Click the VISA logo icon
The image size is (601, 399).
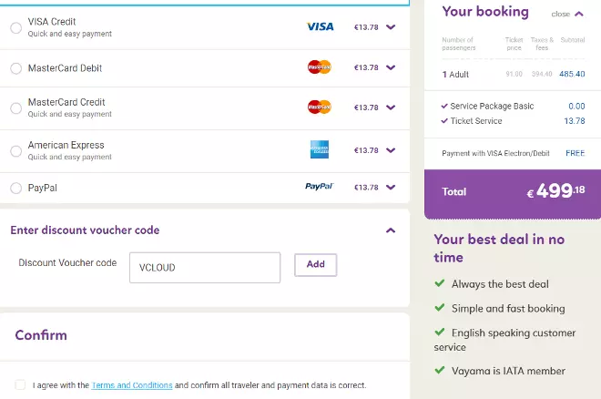pos(320,27)
